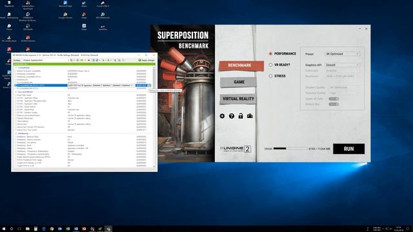Image resolution: width=413 pixels, height=232 pixels.
Task: Open MSI Afterburner desktop icon
Action: pyautogui.click(x=103, y=15)
